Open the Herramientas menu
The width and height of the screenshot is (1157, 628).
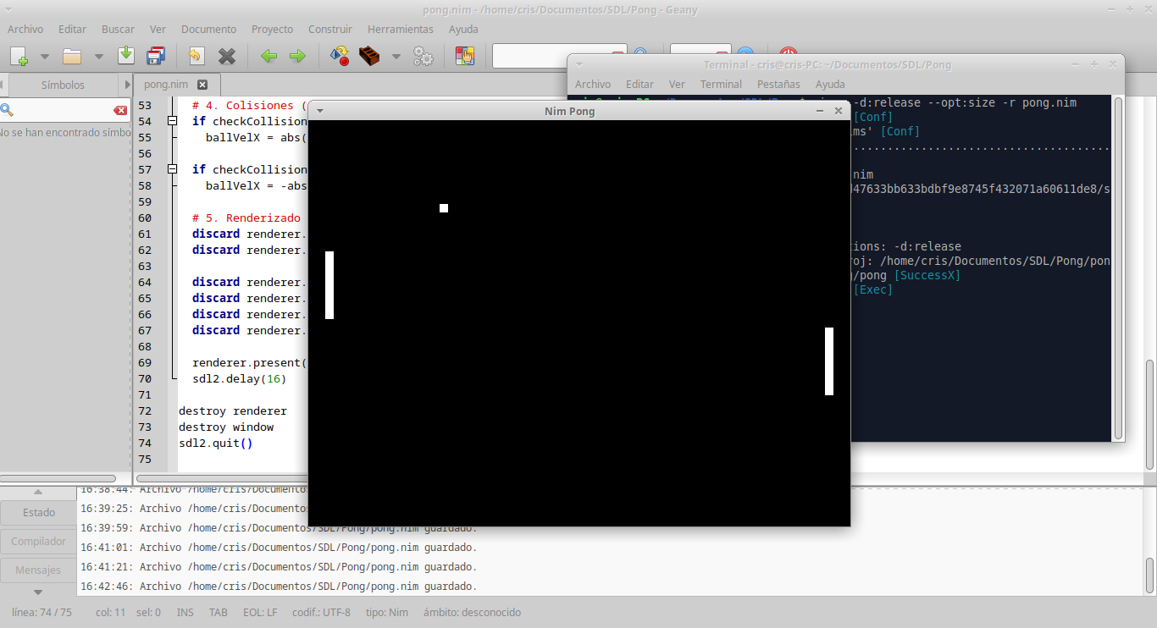click(x=401, y=29)
